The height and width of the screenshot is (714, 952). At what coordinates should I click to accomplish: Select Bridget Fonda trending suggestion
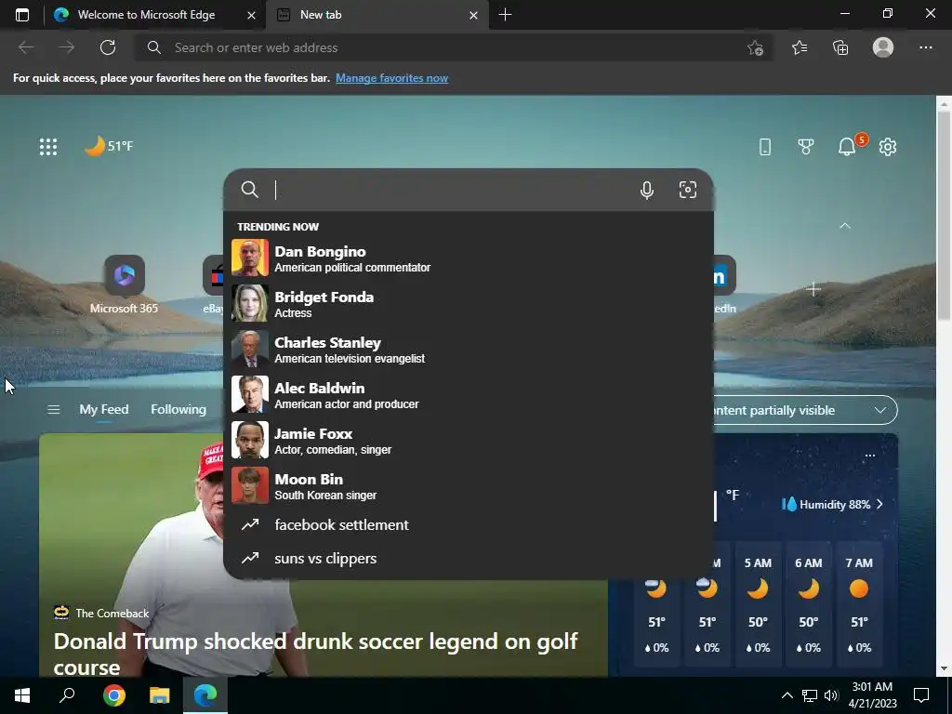click(x=469, y=304)
